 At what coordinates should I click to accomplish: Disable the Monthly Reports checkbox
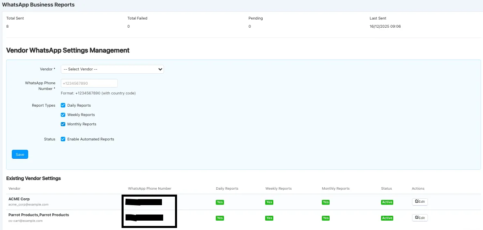point(63,124)
